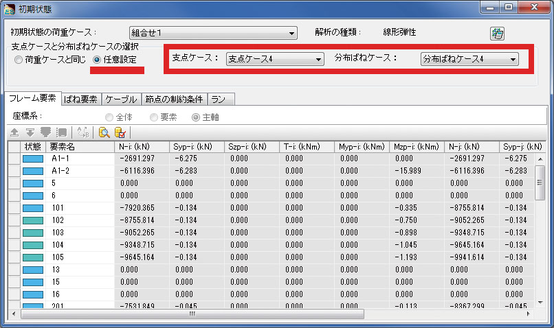Switch to the ラン tab
554x328 pixels.
coord(221,99)
